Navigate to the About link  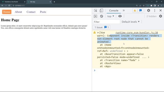pos(18,12)
